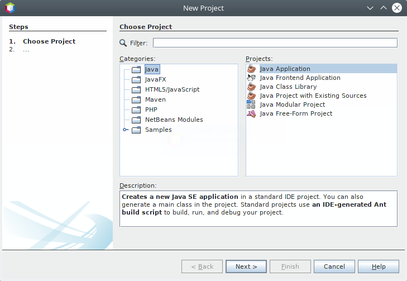
Task: Select the JavaFX category
Action: click(155, 79)
